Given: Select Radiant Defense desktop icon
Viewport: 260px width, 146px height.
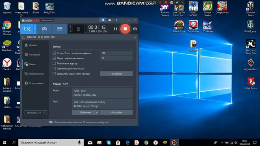Looking at the screenshot, I should pyautogui.click(x=165, y=11).
